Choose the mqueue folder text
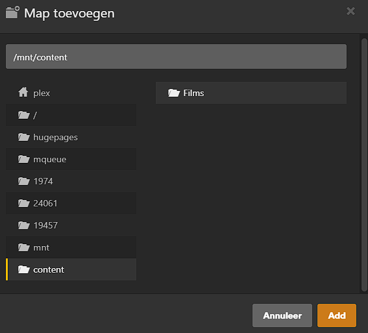This screenshot has width=368, height=333. [50, 160]
